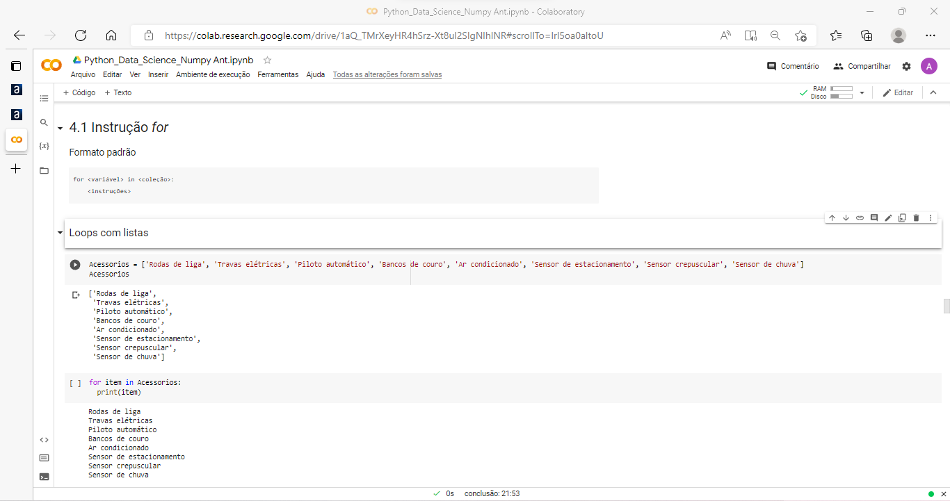This screenshot has width=950, height=501.
Task: Open Editar menu
Action: click(x=112, y=74)
